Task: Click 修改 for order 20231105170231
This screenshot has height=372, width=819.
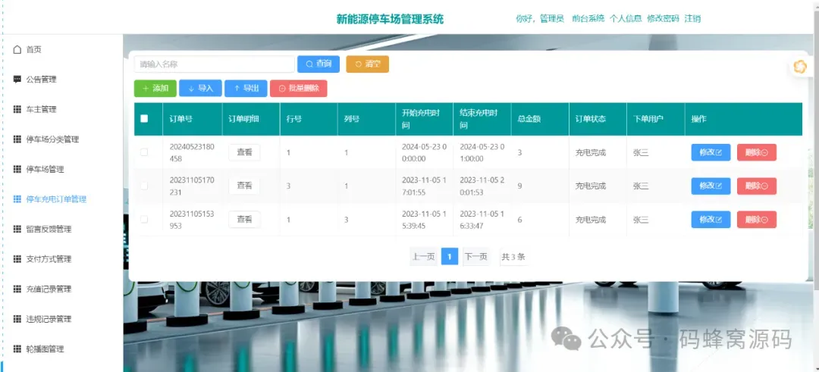Action: [711, 186]
